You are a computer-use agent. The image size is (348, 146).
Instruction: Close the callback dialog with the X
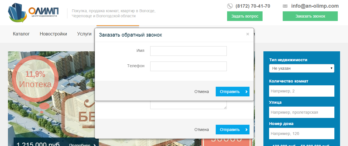coord(248,34)
